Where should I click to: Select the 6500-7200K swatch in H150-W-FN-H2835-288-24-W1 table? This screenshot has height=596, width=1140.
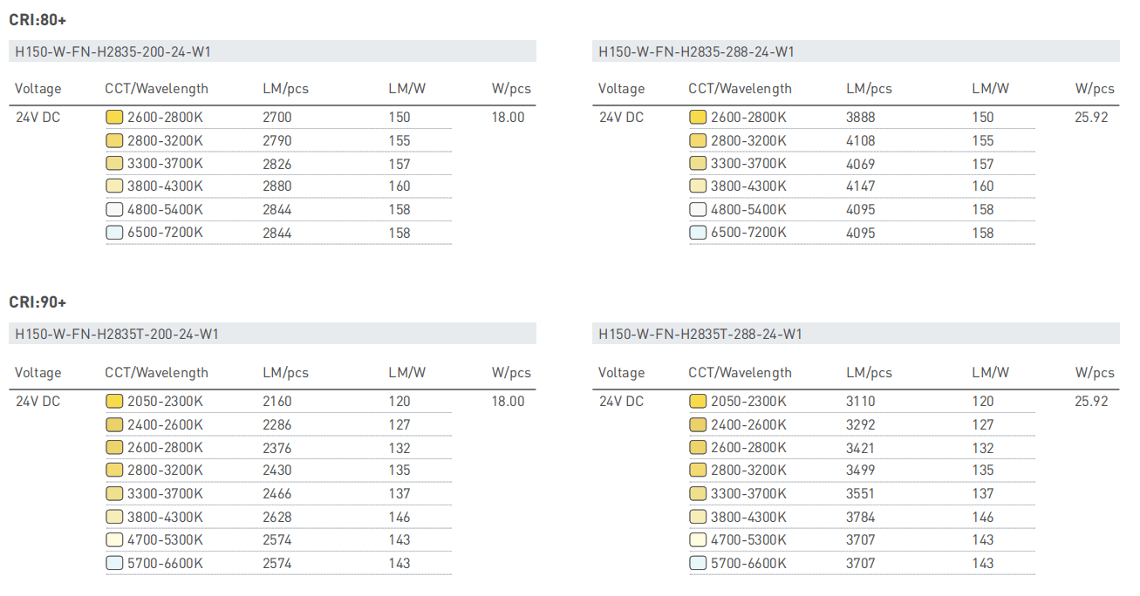click(x=698, y=233)
